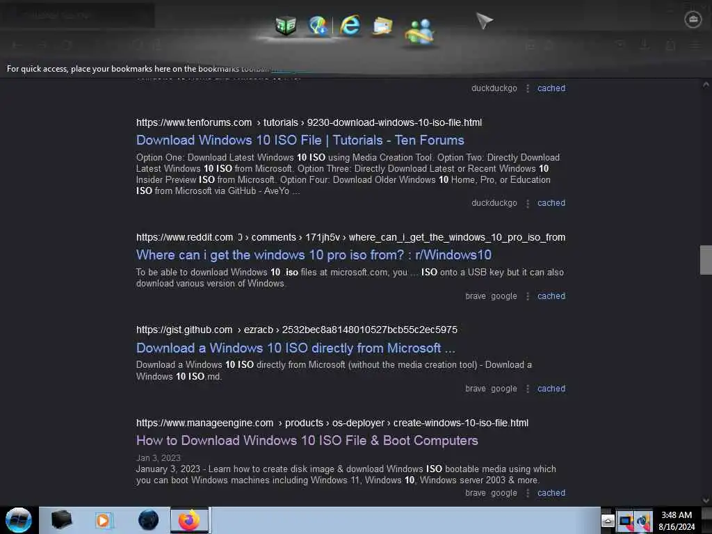
Task: Open the more menu for the ManageEngine result
Action: (x=528, y=493)
